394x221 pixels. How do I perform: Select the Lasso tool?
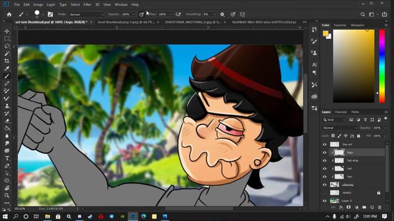point(7,46)
